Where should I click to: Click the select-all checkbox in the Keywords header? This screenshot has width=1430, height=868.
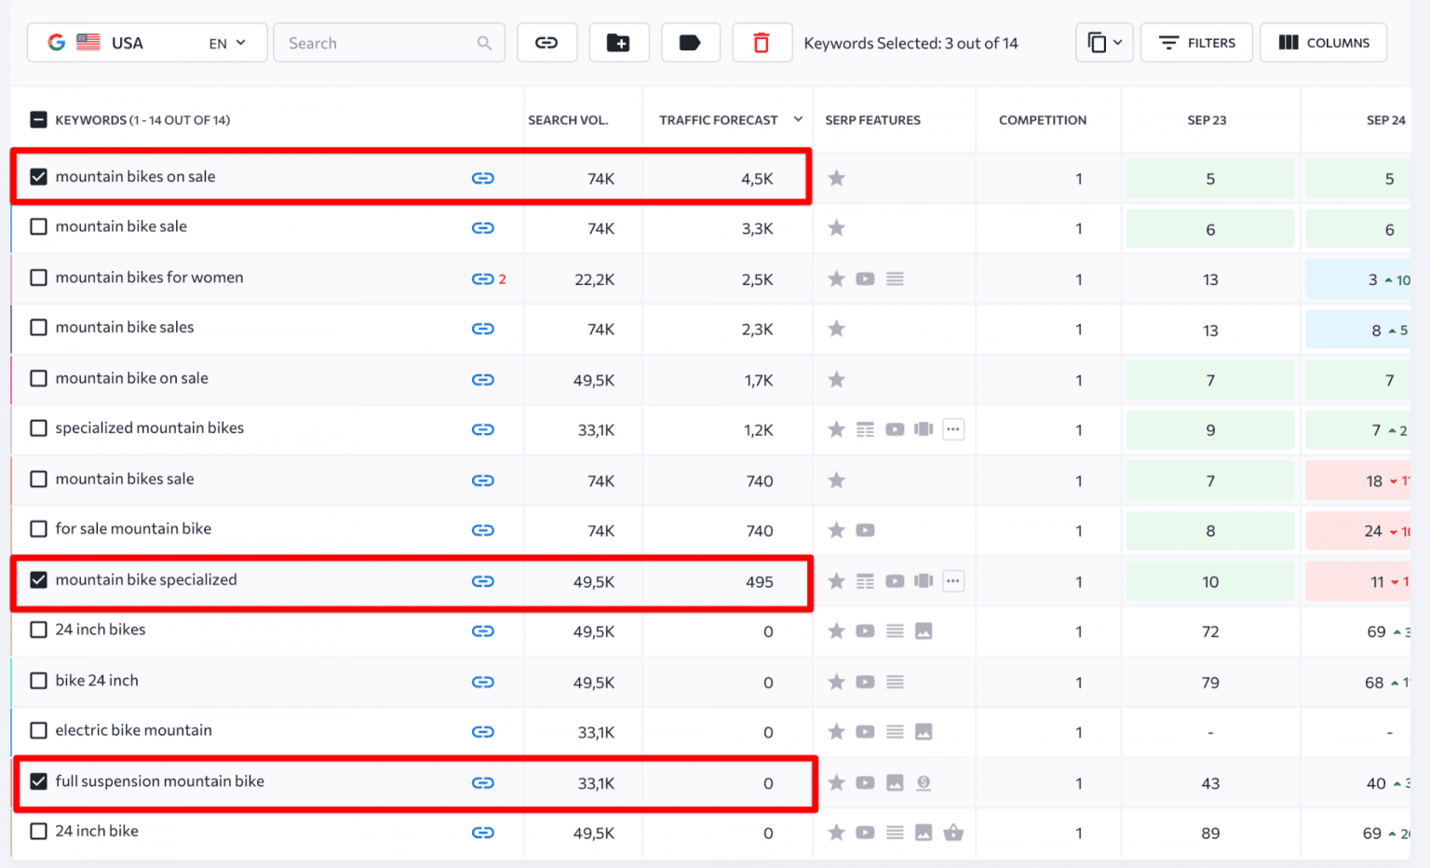click(x=38, y=119)
